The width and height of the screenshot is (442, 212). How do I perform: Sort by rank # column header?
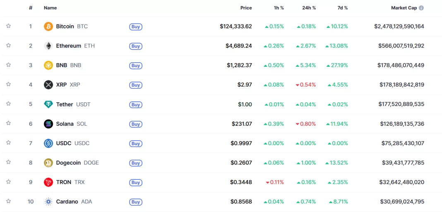point(31,8)
